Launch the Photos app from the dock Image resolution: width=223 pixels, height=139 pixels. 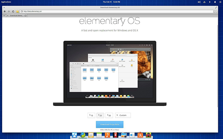pos(124,135)
